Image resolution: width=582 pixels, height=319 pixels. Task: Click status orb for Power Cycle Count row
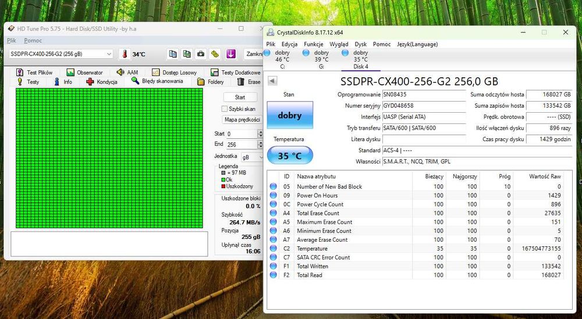[274, 204]
